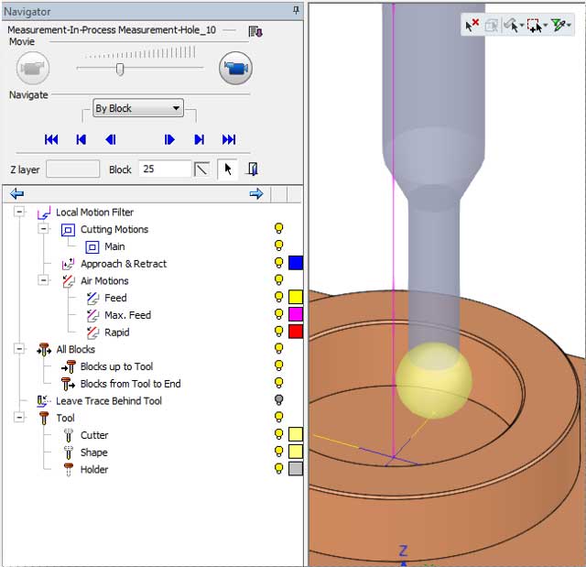Screen dimensions: 586x567
Task: Open the By Block dropdown
Action: point(138,108)
